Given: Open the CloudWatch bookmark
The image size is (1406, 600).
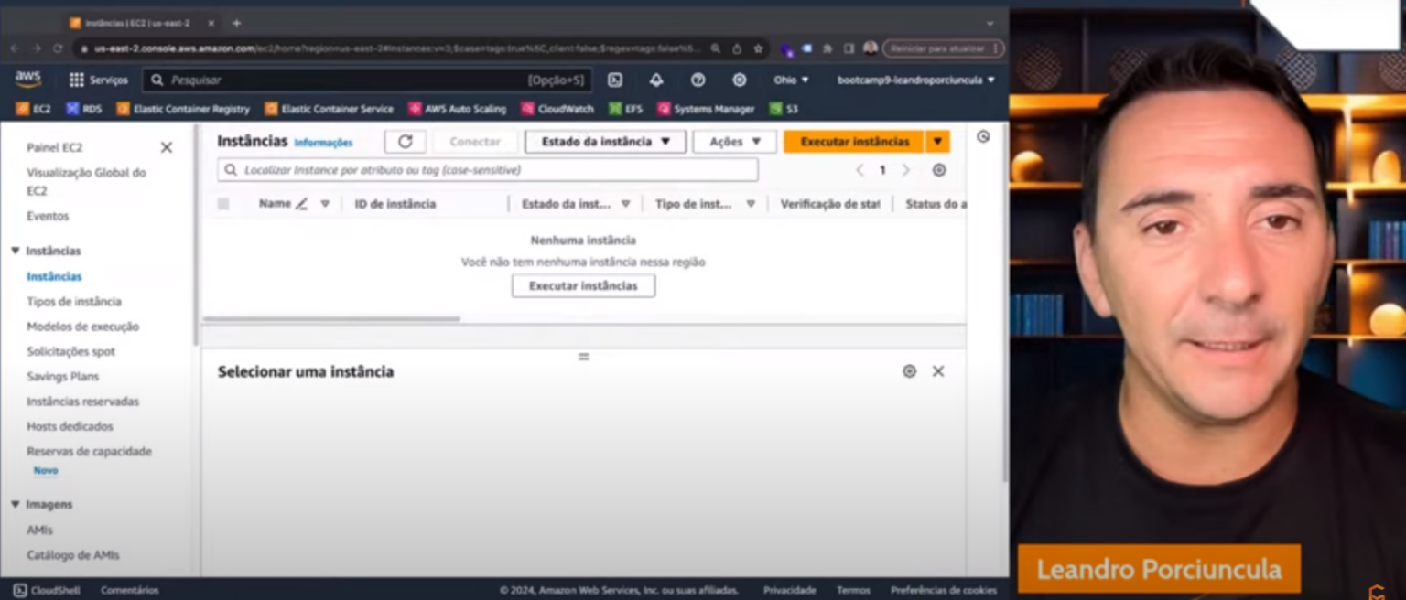Looking at the screenshot, I should click(x=558, y=108).
